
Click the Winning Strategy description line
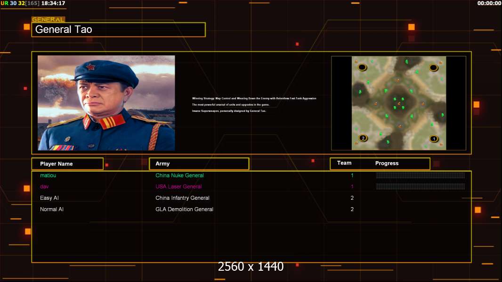tap(254, 98)
